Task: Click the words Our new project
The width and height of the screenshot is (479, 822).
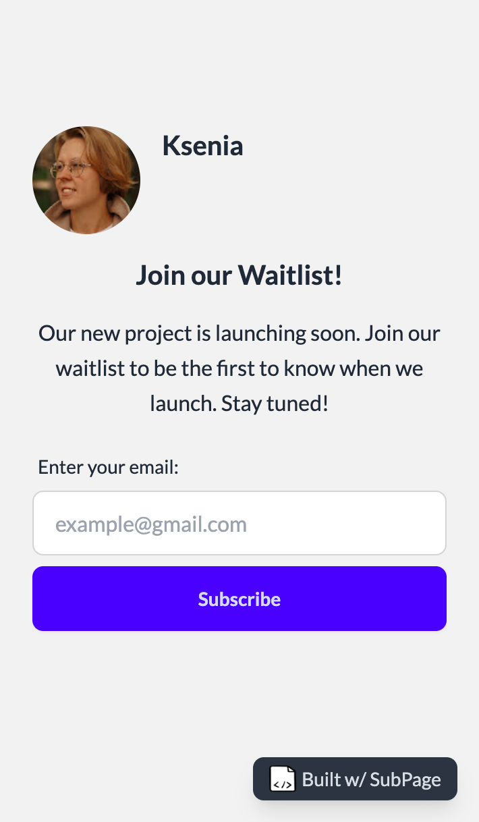Action: point(114,333)
